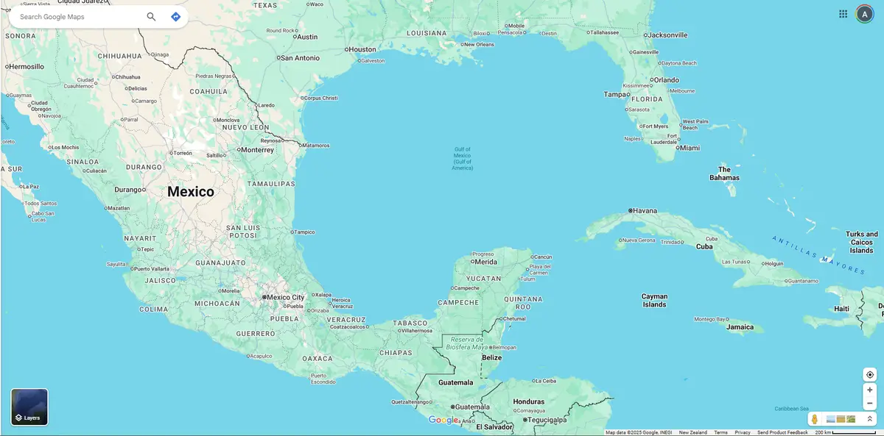Click the Search Google Maps field
884x436 pixels.
80,16
